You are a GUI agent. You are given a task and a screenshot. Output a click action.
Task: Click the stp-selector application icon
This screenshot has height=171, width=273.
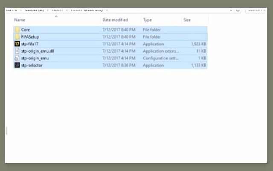point(17,65)
